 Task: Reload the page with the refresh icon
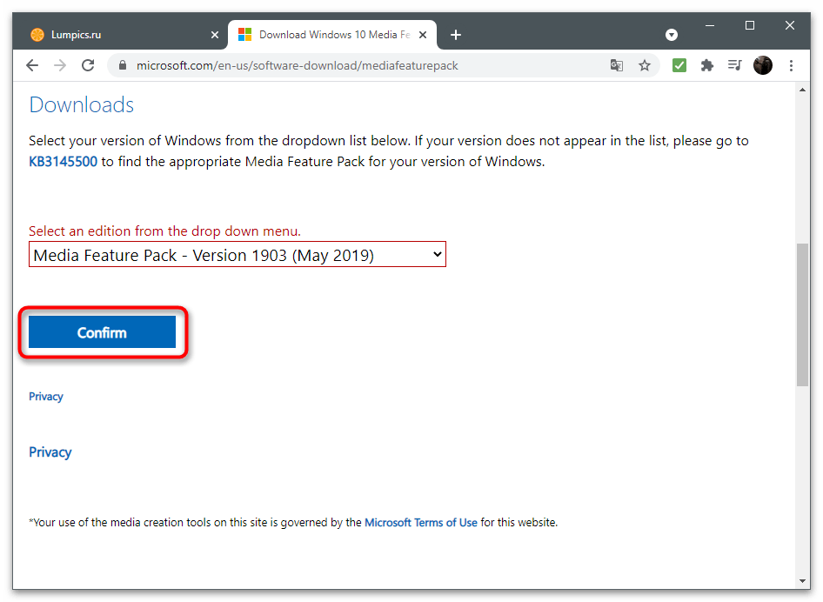pyautogui.click(x=88, y=65)
